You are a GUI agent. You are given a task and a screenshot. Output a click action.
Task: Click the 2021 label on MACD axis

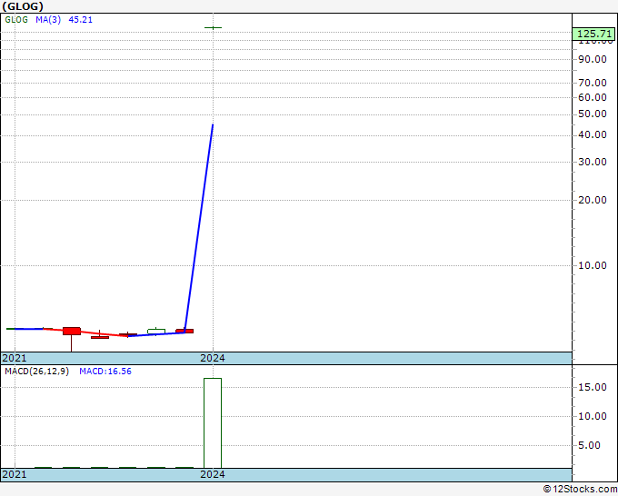point(15,474)
